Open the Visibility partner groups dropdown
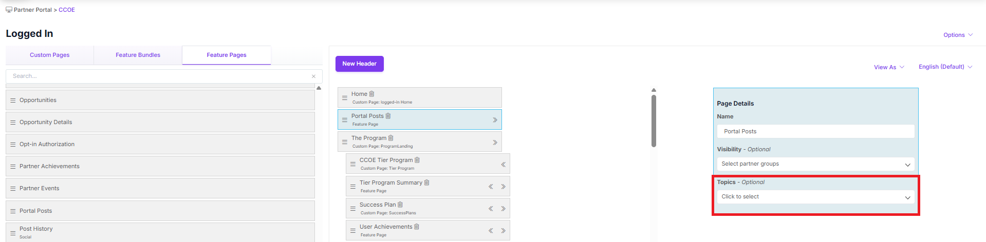This screenshot has width=986, height=242. (815, 164)
